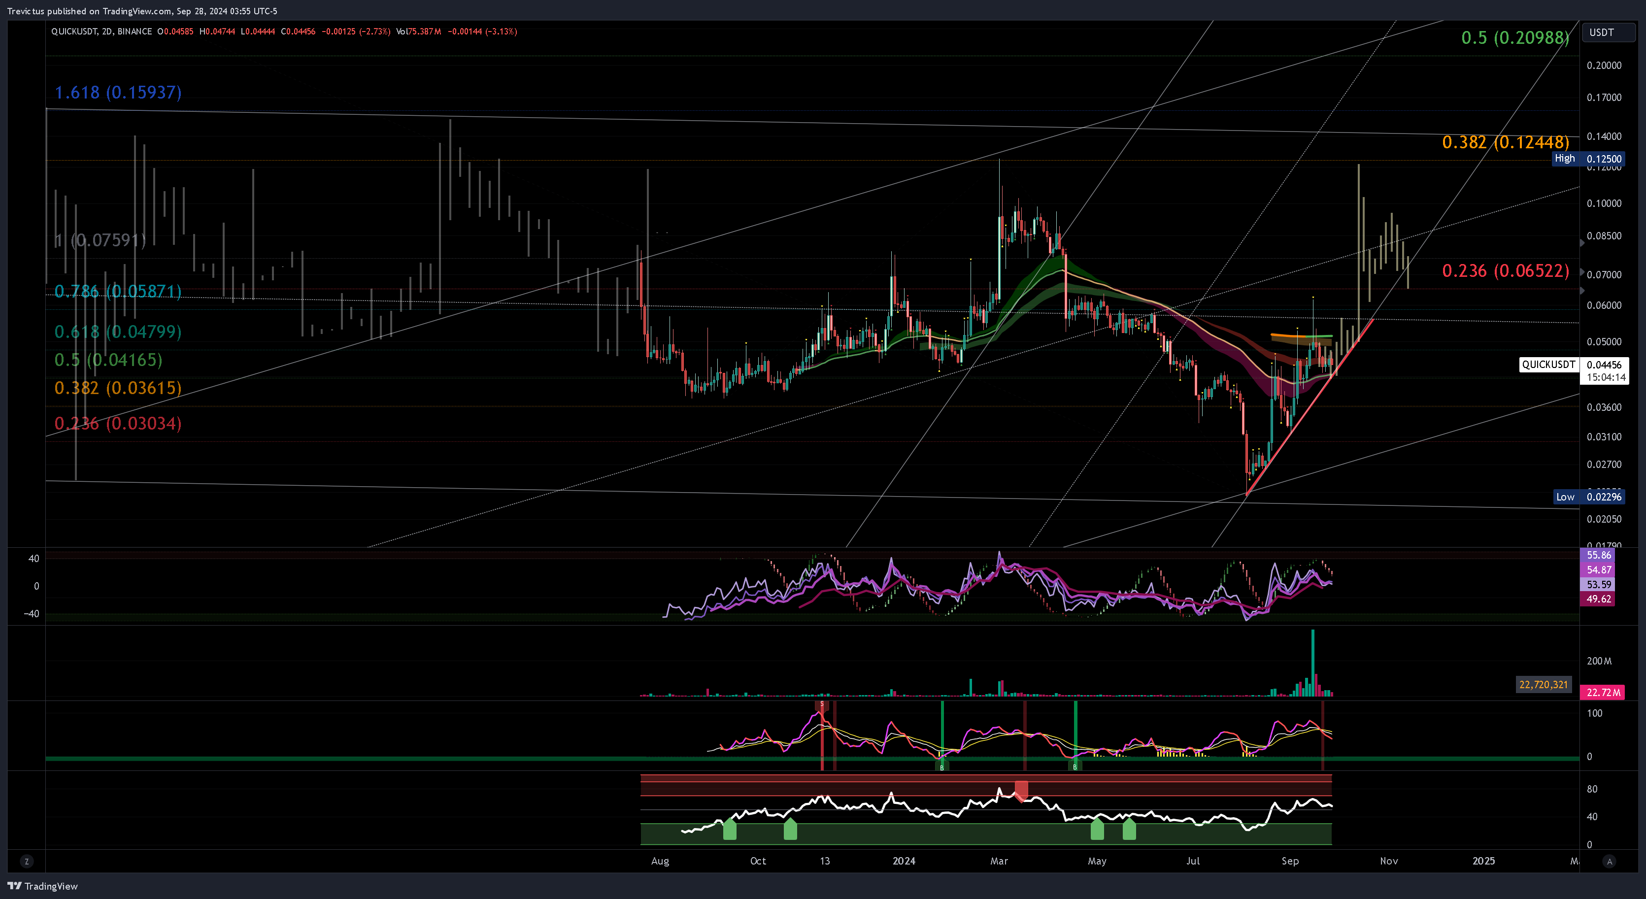Click the green arrow marker above the May label

[1097, 829]
